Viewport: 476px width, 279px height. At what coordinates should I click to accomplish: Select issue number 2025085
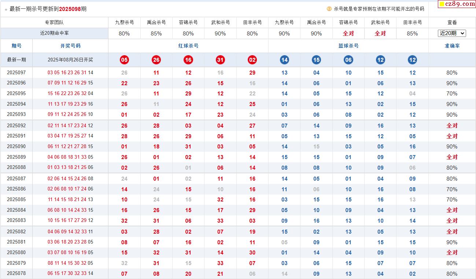click(x=16, y=200)
